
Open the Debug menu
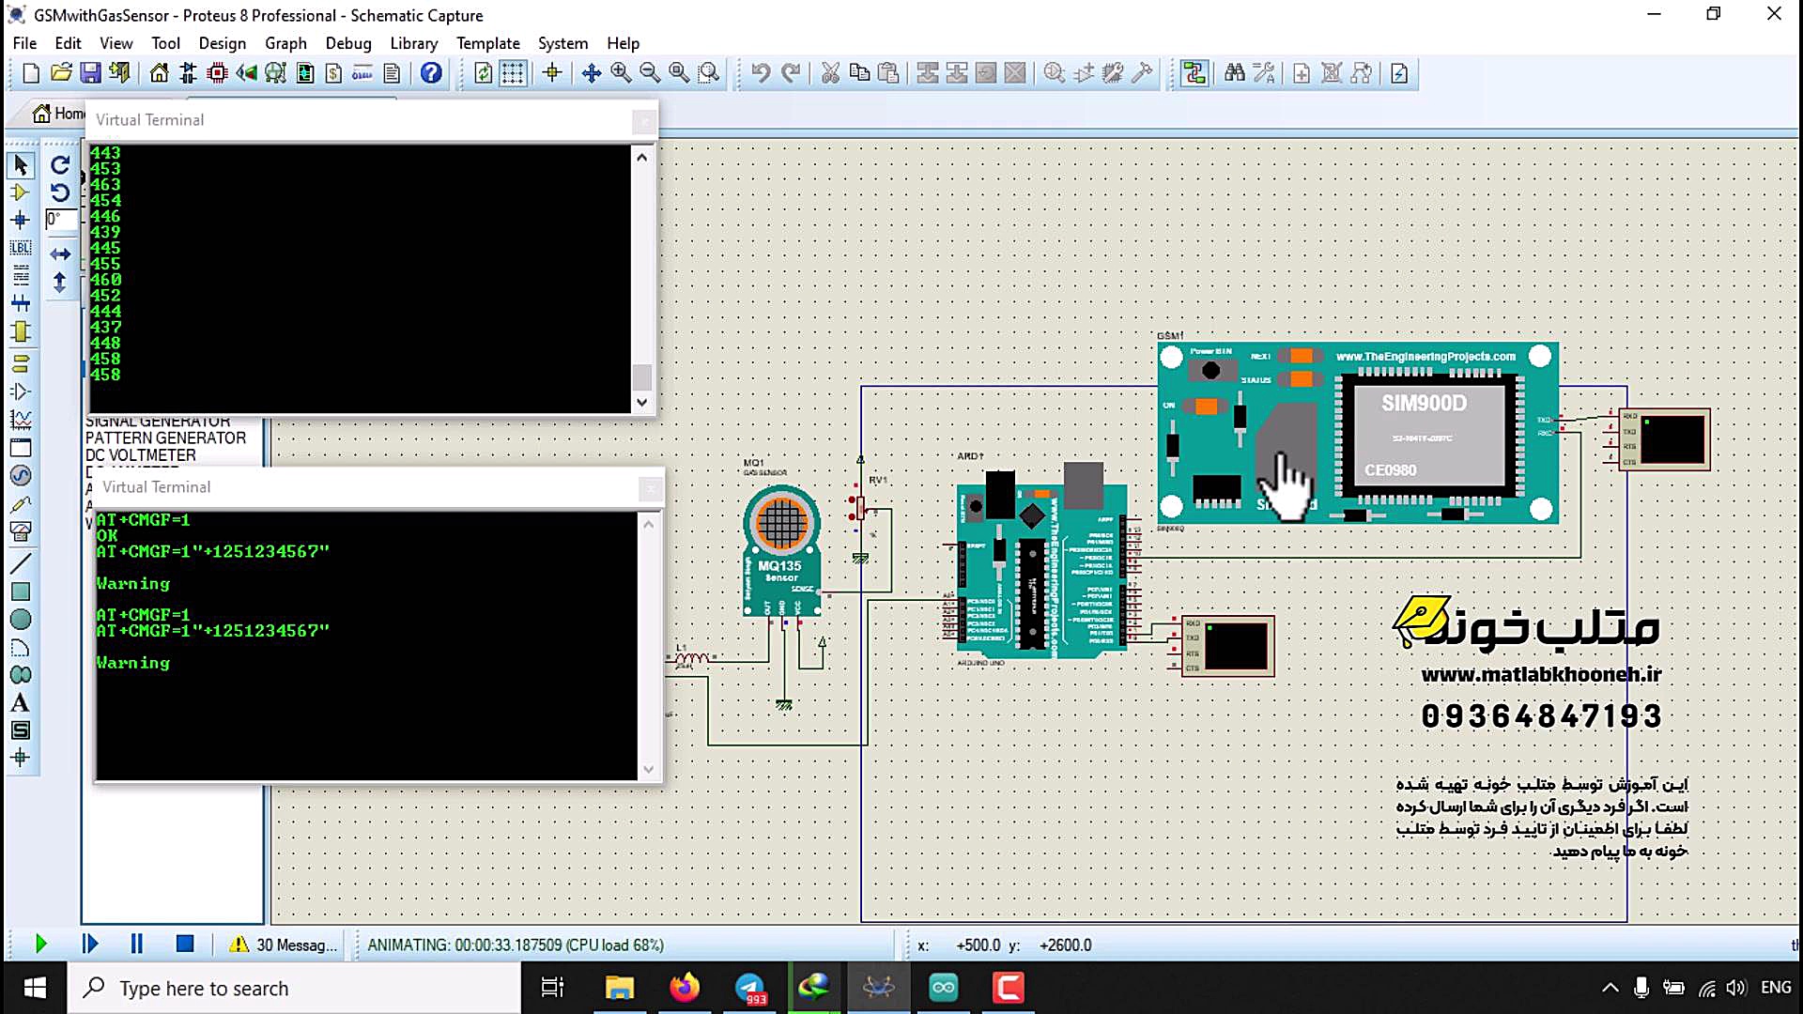[x=348, y=43]
